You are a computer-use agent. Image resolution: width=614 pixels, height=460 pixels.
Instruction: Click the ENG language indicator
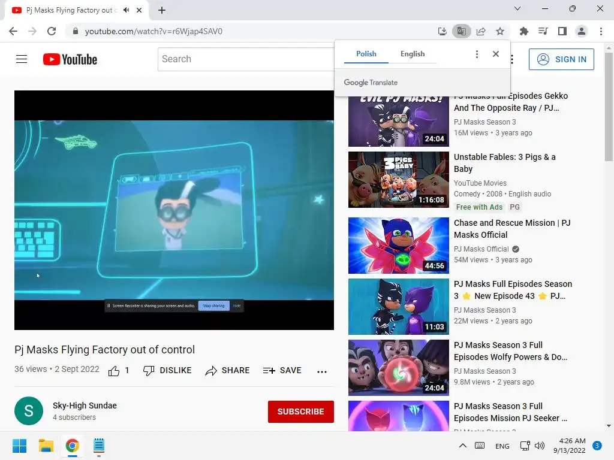tap(502, 446)
